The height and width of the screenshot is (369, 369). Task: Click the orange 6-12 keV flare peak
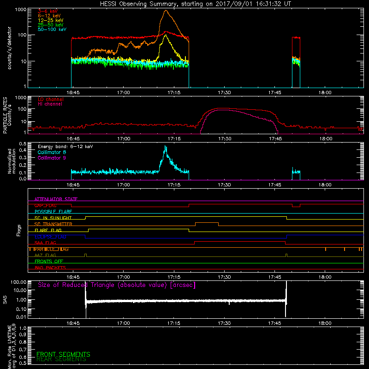click(166, 11)
